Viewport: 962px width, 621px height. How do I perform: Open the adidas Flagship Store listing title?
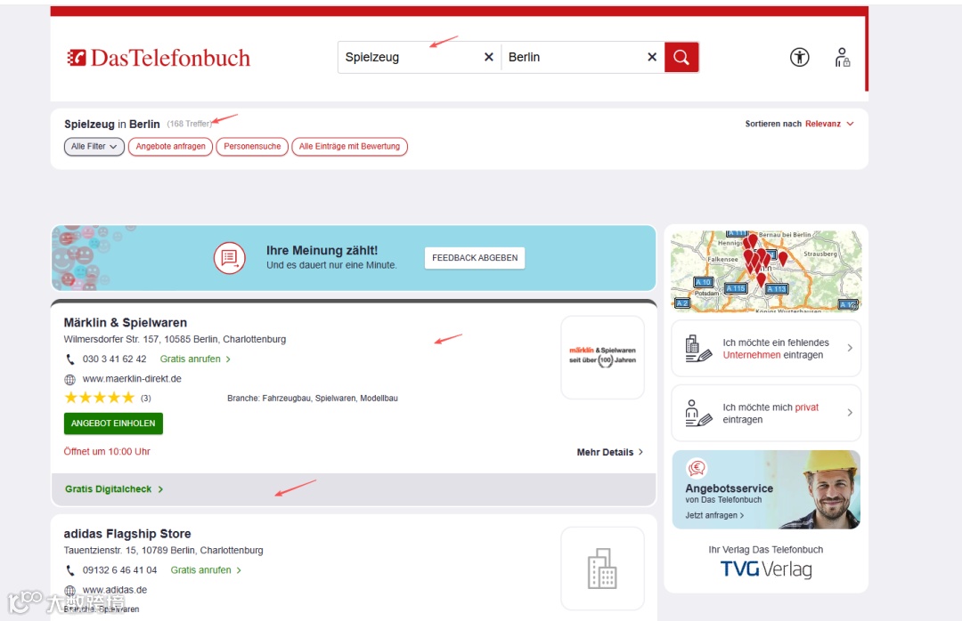coord(127,534)
